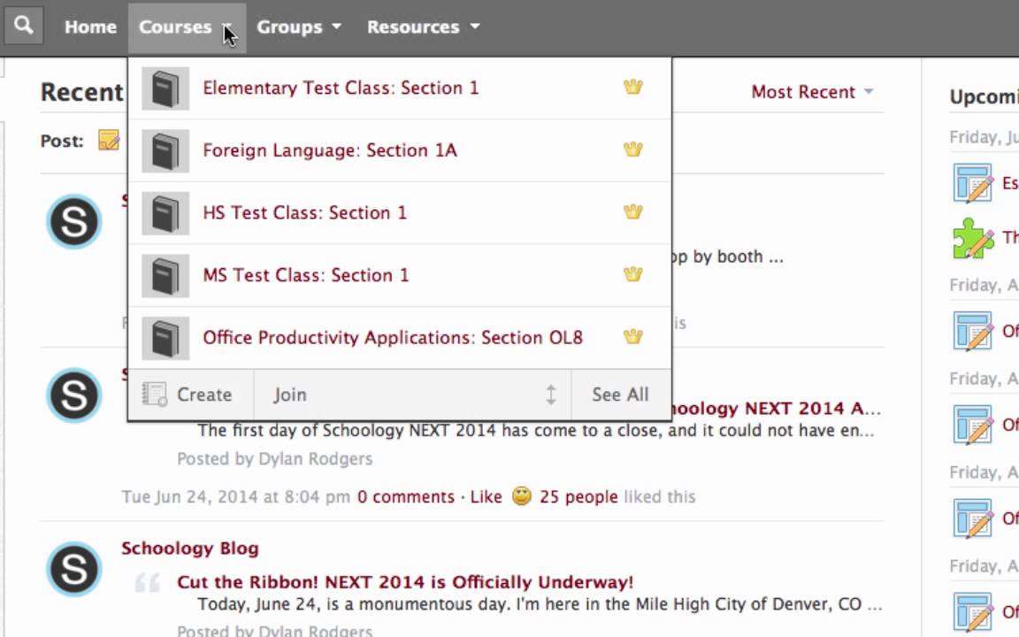Click the upcoming assignment icon beside 'Es'

973,183
